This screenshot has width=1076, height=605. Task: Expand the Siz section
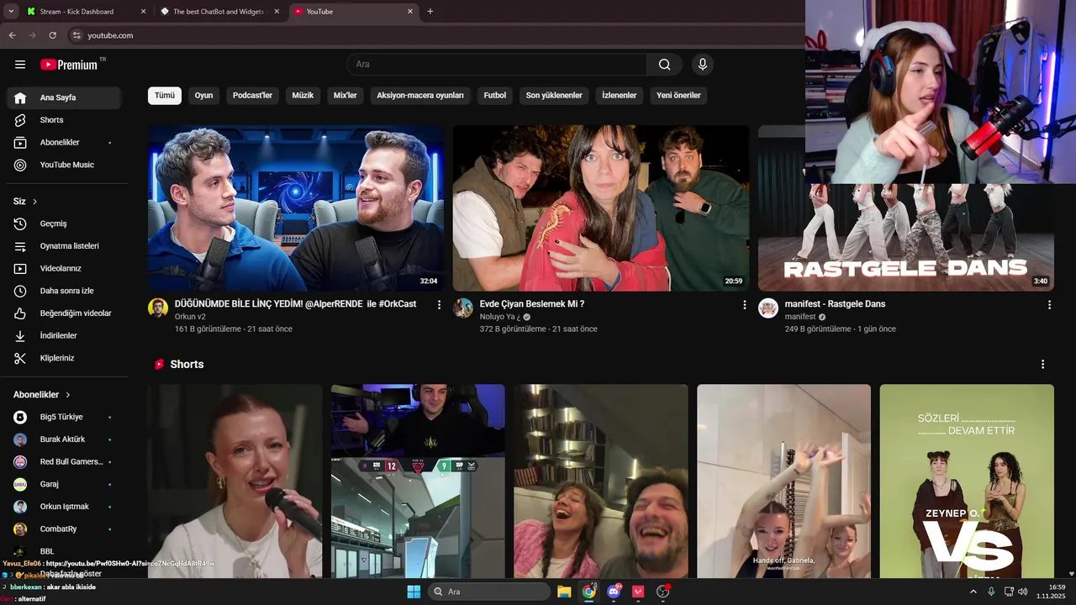click(x=25, y=202)
